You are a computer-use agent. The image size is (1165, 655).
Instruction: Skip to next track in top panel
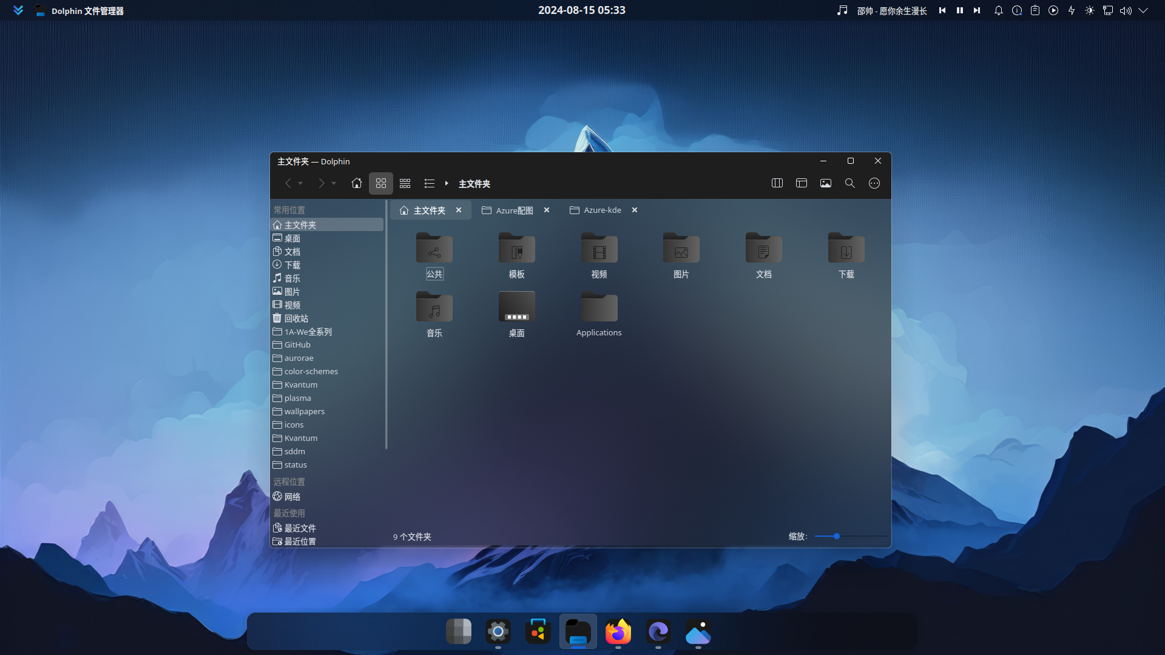(x=977, y=10)
